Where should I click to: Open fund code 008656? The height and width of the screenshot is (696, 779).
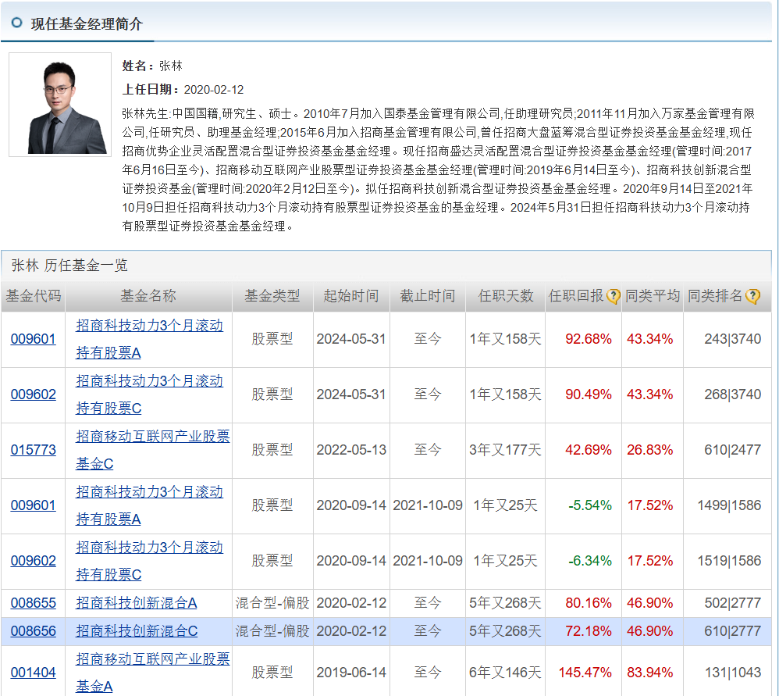click(x=34, y=631)
